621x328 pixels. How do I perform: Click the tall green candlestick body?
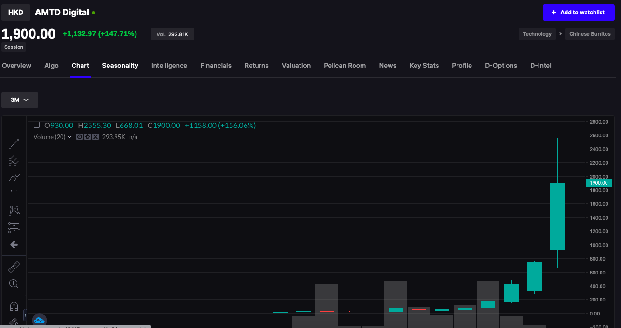557,216
